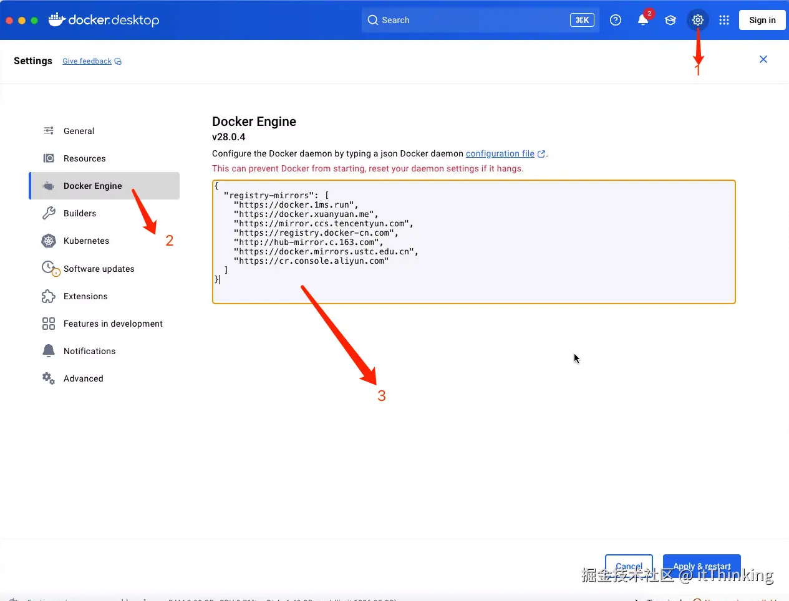Open the Extensions settings section

tap(104, 296)
